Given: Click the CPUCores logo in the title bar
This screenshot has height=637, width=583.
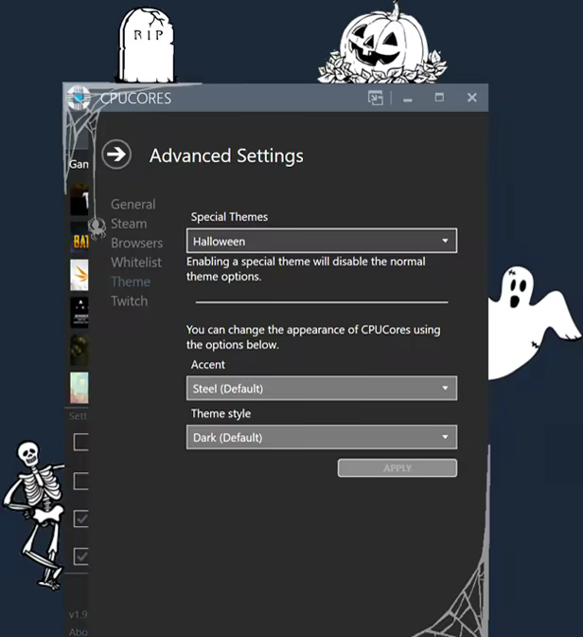Looking at the screenshot, I should (79, 98).
